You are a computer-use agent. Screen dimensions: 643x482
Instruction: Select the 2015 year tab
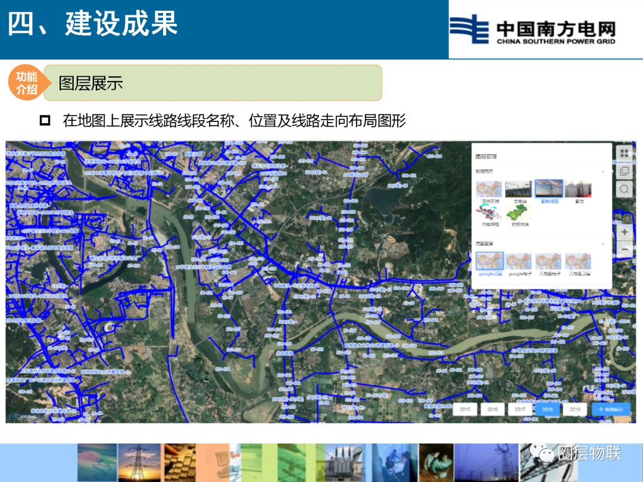(465, 409)
